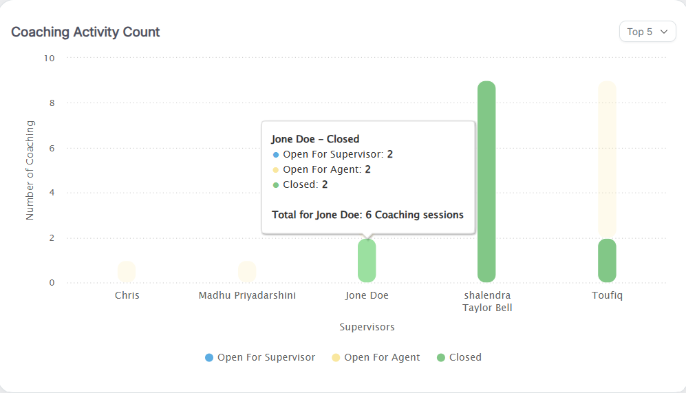Click the blue Open For Supervisor legend dot
The image size is (686, 393).
(209, 357)
